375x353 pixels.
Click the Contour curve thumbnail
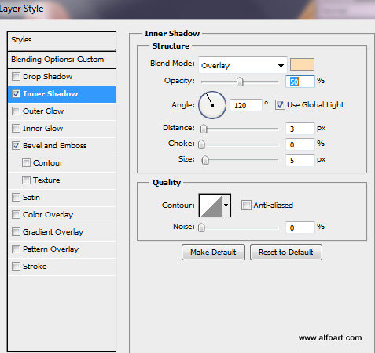211,206
